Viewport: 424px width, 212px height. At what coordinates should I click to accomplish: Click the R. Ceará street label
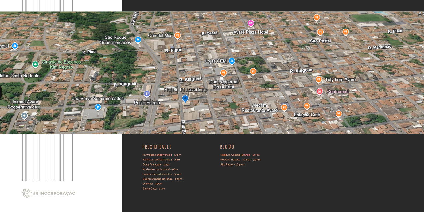coord(209,33)
